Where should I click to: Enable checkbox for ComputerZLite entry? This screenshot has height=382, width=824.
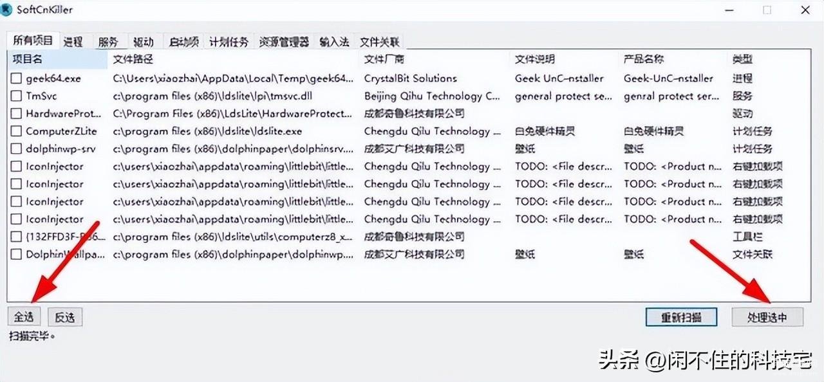(17, 131)
